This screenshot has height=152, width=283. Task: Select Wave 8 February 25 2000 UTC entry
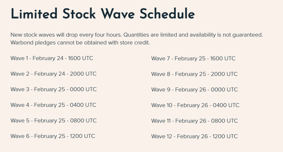pos(194,74)
